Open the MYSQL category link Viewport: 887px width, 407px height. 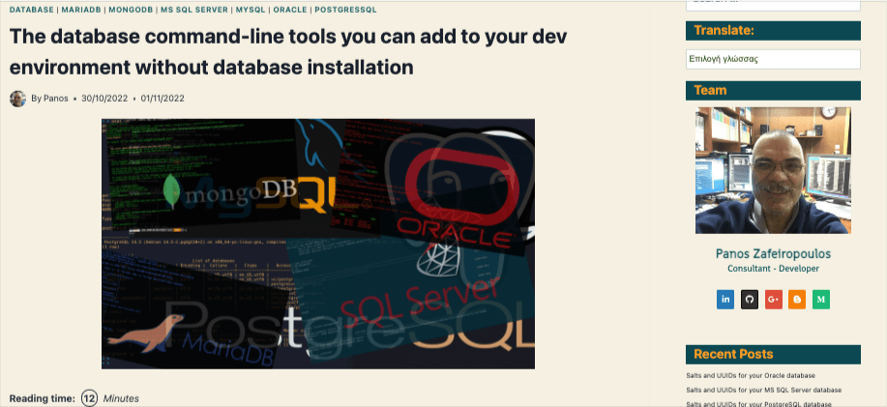coord(251,10)
